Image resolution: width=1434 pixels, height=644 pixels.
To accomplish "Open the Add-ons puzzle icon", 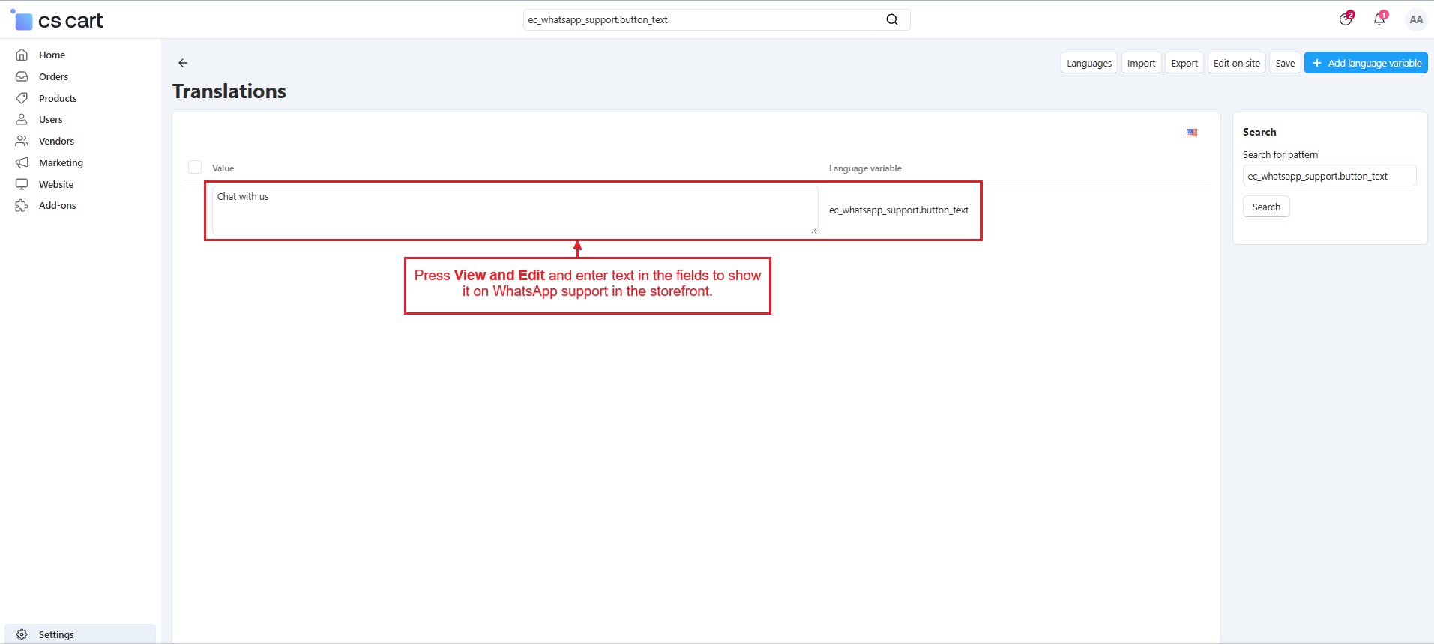I will pos(22,206).
